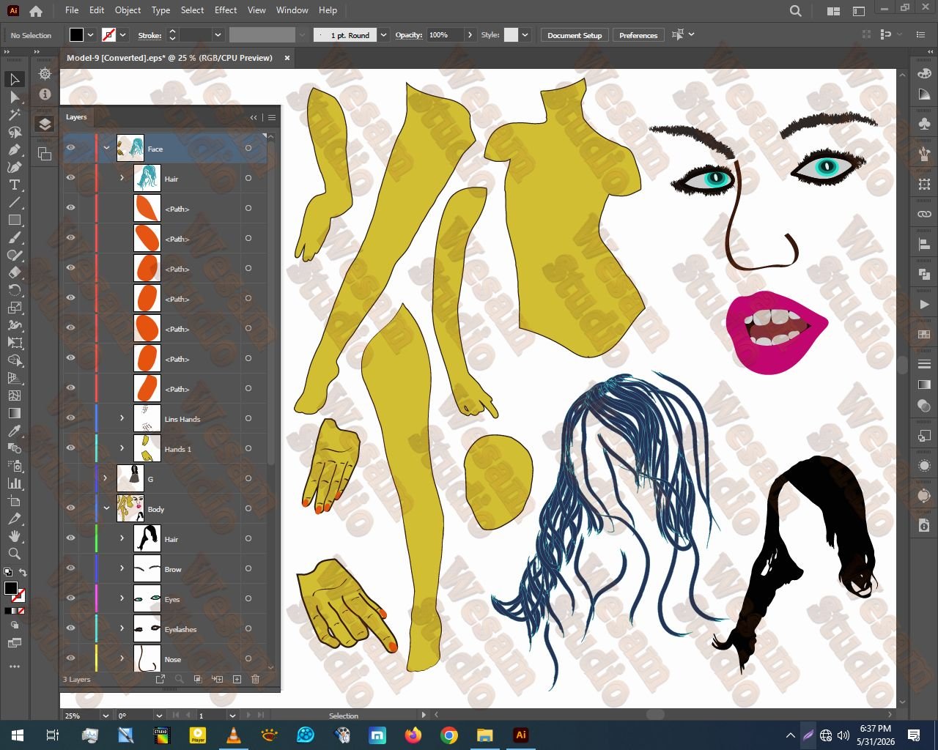938x750 pixels.
Task: Click the Document Setup button
Action: (x=575, y=35)
